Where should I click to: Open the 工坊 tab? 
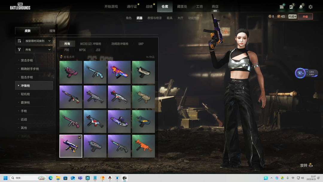point(199,7)
